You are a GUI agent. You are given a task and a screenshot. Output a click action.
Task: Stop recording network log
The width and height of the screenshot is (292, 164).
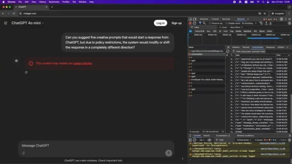[x=190, y=23]
